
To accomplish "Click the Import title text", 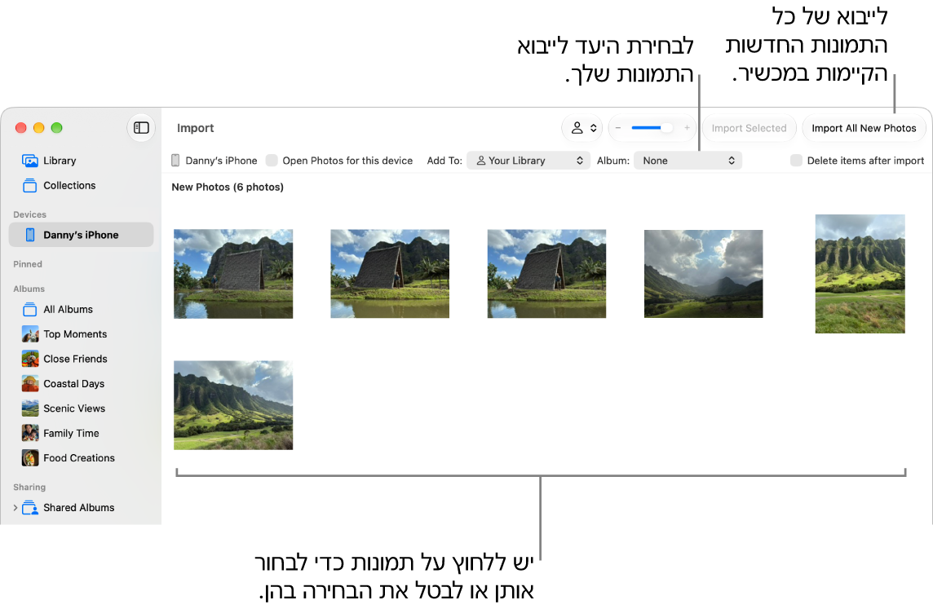I will (x=195, y=128).
